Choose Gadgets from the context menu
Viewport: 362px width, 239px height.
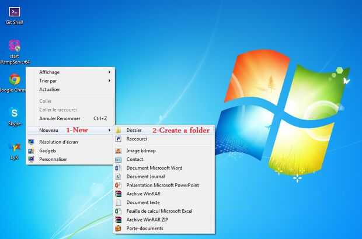click(70, 151)
